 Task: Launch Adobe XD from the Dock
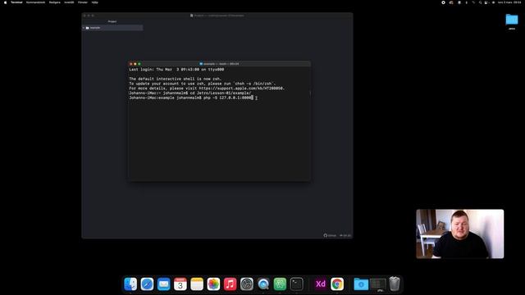[321, 284]
